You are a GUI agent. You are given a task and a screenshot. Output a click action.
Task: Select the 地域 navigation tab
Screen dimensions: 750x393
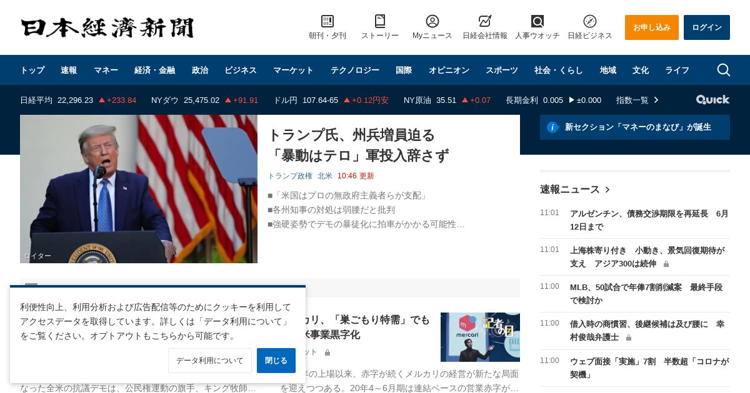[x=608, y=70]
